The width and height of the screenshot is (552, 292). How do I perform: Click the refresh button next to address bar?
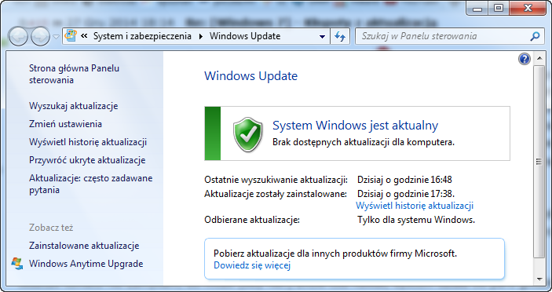(x=340, y=36)
